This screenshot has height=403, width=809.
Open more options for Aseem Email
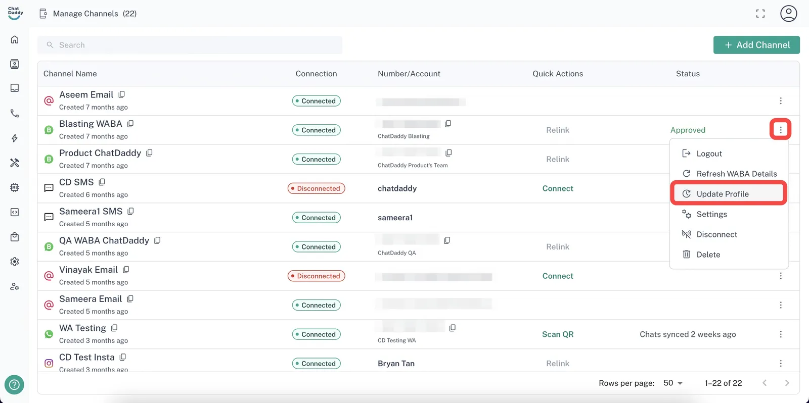pyautogui.click(x=781, y=101)
